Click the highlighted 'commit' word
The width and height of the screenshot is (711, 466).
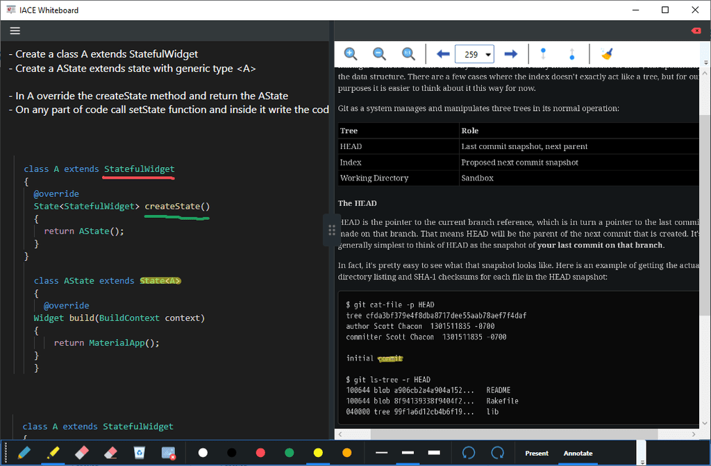point(390,359)
